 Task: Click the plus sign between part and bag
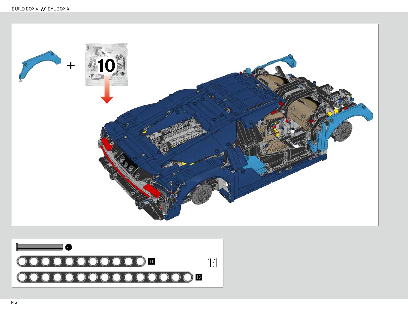pos(71,65)
